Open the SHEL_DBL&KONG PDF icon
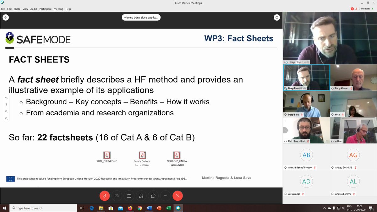 tap(107, 155)
